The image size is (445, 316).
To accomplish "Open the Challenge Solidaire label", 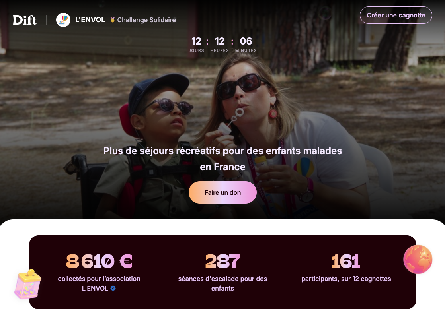I will pos(146,20).
